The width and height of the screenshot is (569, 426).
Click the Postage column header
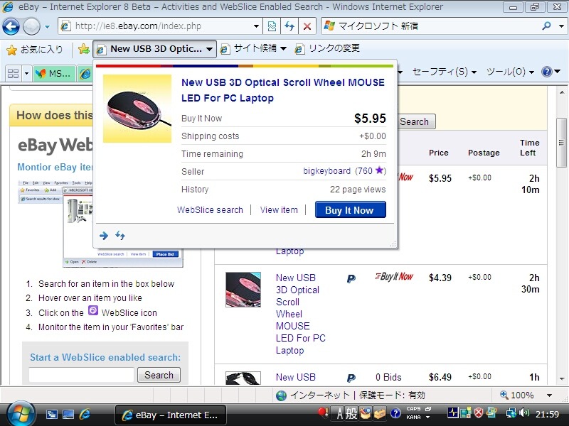(x=484, y=153)
